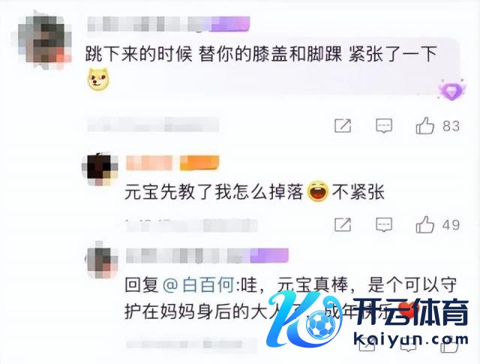The height and width of the screenshot is (364, 480).
Task: Like the reply with 49 likes
Action: point(425,224)
